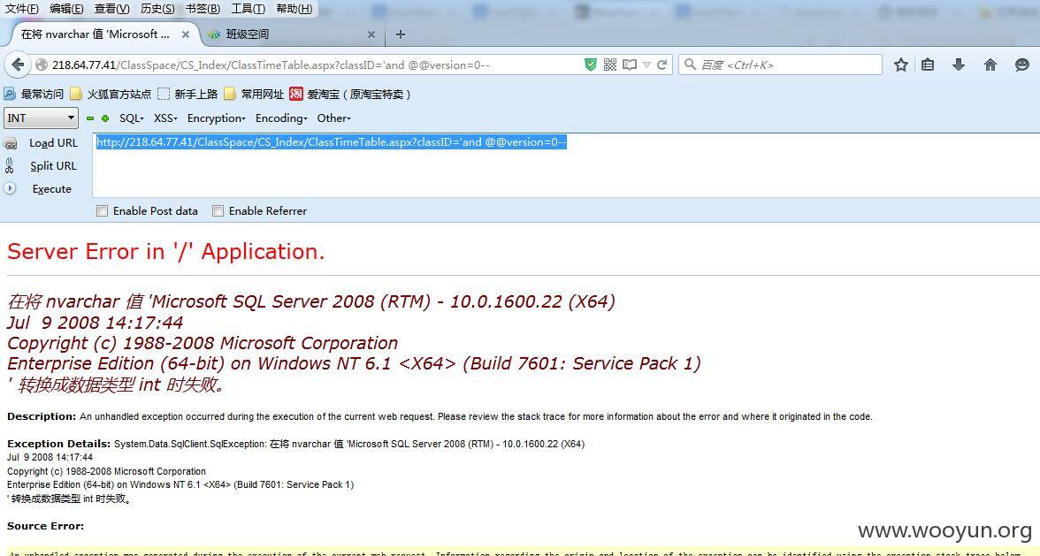1040x556 pixels.
Task: Open the Encoding dropdown menu
Action: (x=281, y=118)
